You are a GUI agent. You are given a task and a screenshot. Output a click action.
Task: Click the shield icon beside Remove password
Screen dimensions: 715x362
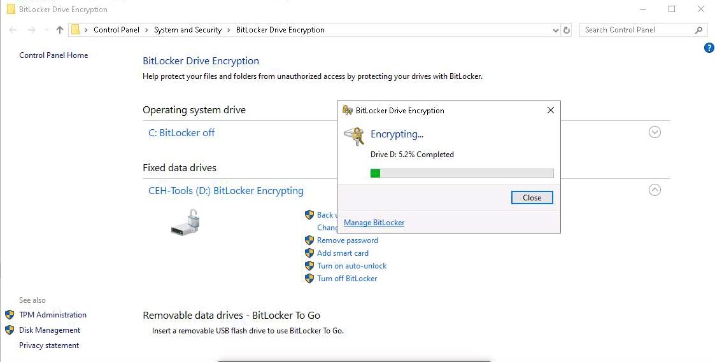[309, 240]
